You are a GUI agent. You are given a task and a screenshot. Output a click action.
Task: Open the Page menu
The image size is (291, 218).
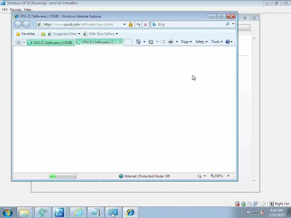[x=186, y=42]
